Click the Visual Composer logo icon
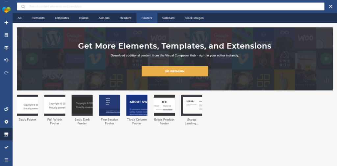This screenshot has height=166, width=337. click(6, 10)
